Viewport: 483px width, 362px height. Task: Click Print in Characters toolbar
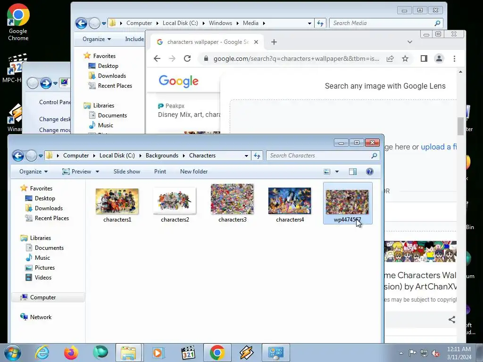[160, 172]
